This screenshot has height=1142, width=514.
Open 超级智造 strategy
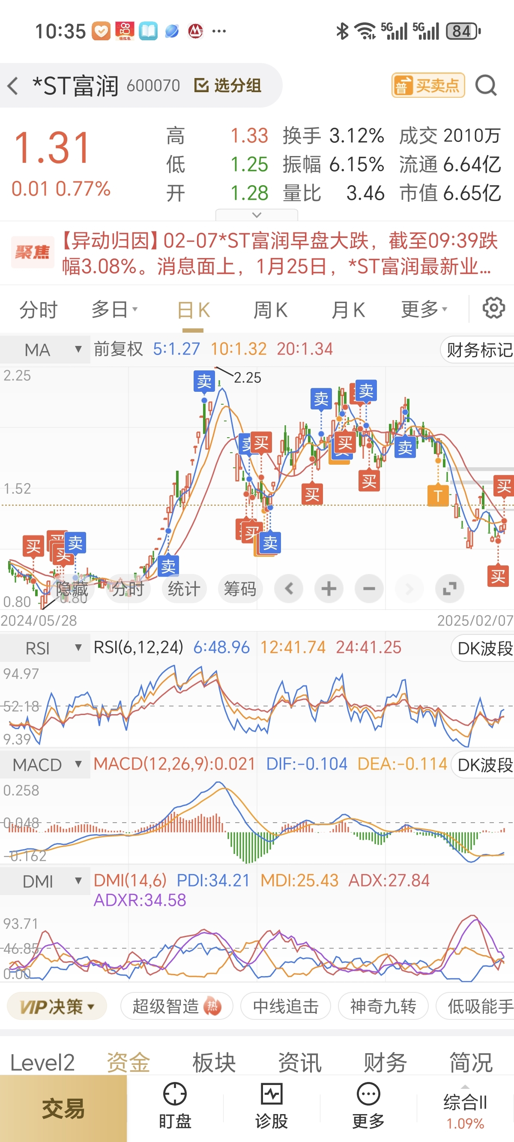coord(177,1007)
